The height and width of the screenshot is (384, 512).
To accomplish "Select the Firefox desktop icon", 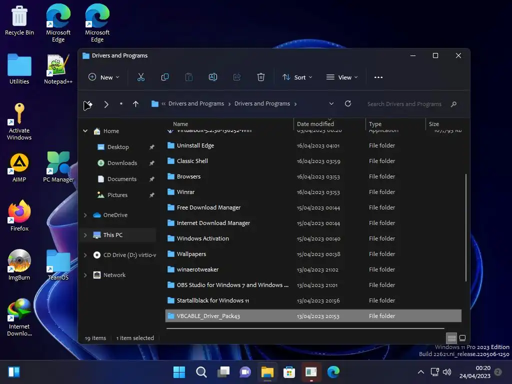I will point(19,216).
